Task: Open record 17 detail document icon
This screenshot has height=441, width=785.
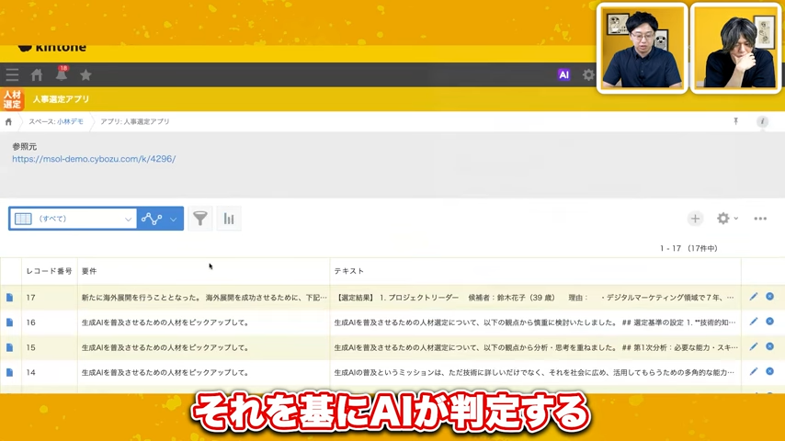Action: tap(9, 298)
